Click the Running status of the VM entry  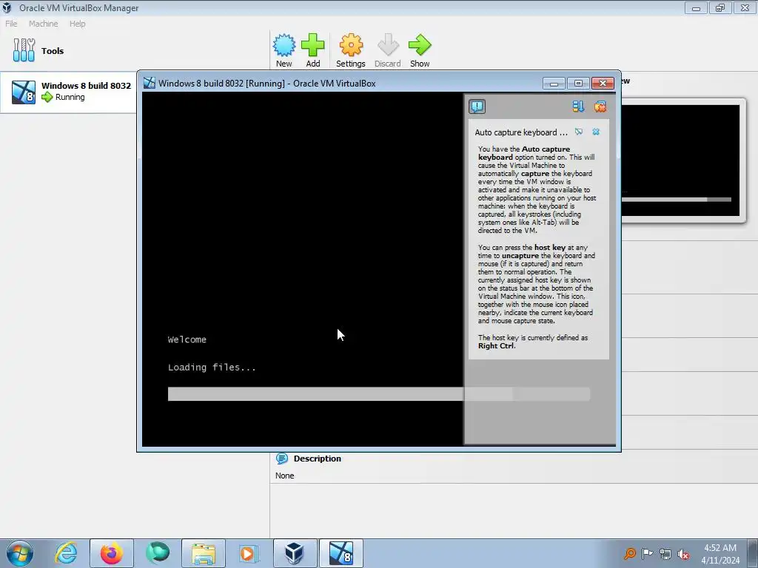click(x=70, y=97)
